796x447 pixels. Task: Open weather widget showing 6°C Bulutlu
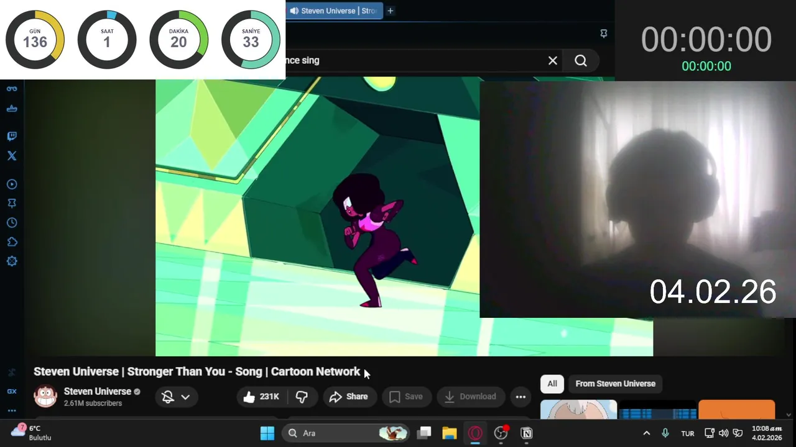click(x=31, y=433)
